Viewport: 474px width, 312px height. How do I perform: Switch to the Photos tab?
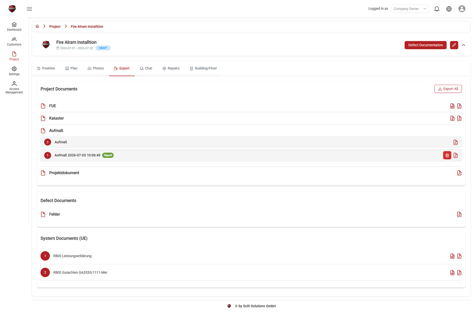(96, 68)
